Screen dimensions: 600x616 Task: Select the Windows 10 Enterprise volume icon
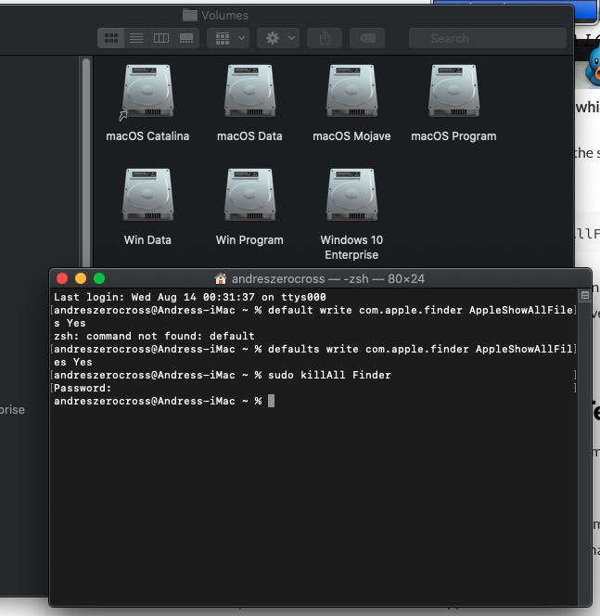(x=351, y=195)
